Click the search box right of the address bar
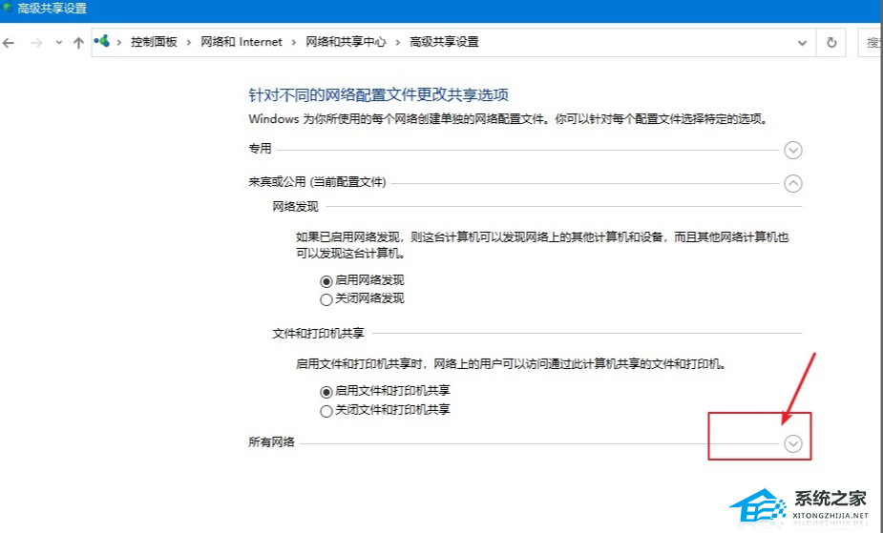Viewport: 883px width, 533px height. tap(872, 42)
